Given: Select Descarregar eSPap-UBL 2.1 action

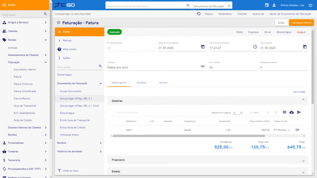Looking at the screenshot, I should click(76, 98).
